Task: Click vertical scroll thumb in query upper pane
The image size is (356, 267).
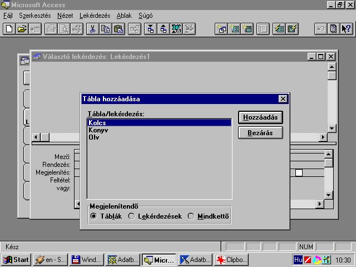Action: [332, 76]
